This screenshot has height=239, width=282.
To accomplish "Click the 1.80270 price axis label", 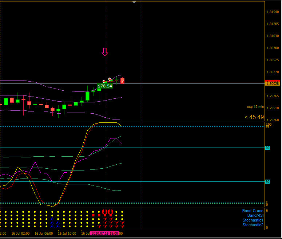I will tap(273, 72).
